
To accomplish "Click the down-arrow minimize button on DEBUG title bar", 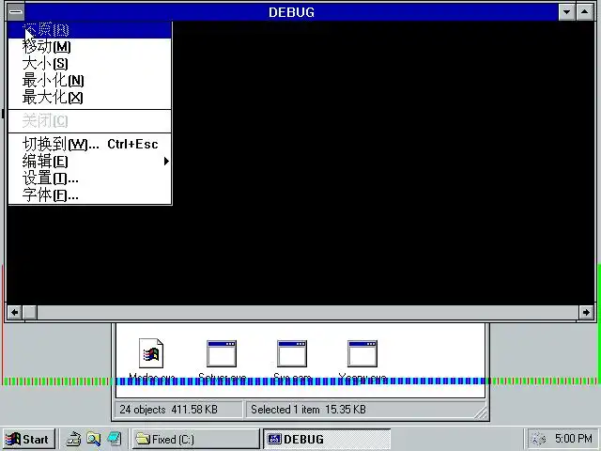I will coord(566,12).
